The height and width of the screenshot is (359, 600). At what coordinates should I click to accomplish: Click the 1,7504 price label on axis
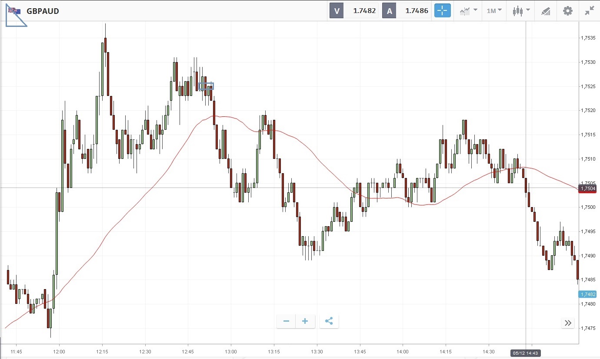(x=588, y=189)
